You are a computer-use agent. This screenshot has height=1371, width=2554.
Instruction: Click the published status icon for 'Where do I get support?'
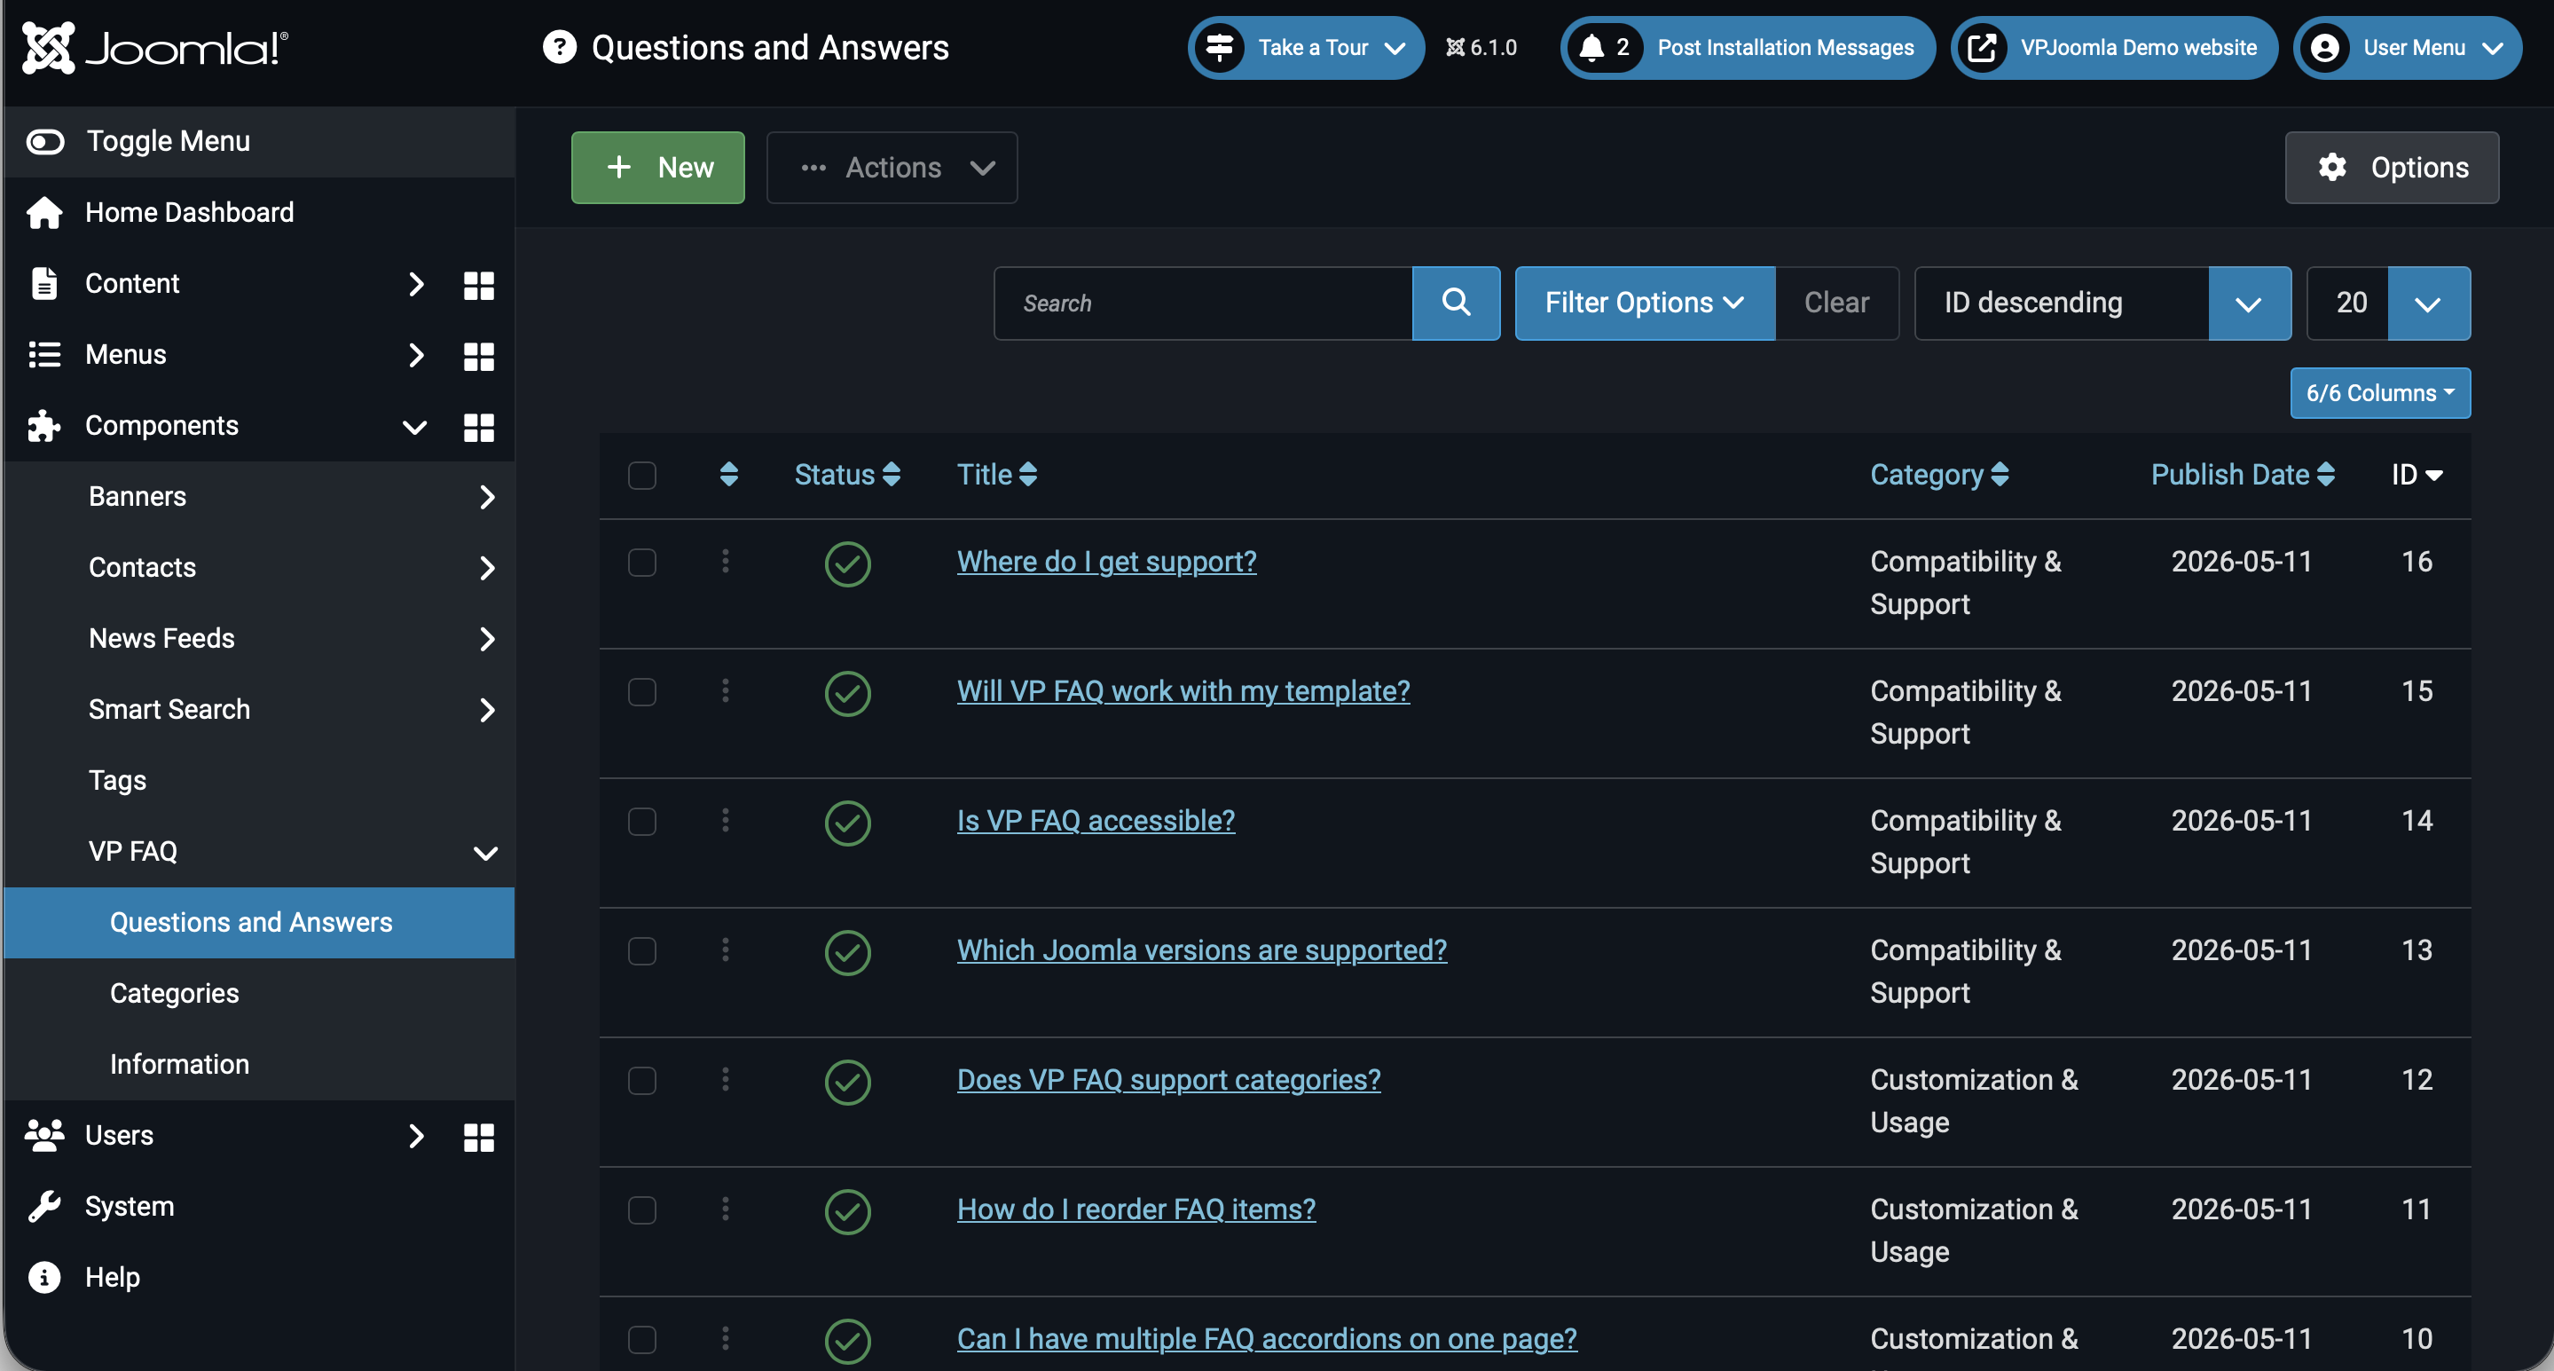tap(848, 563)
